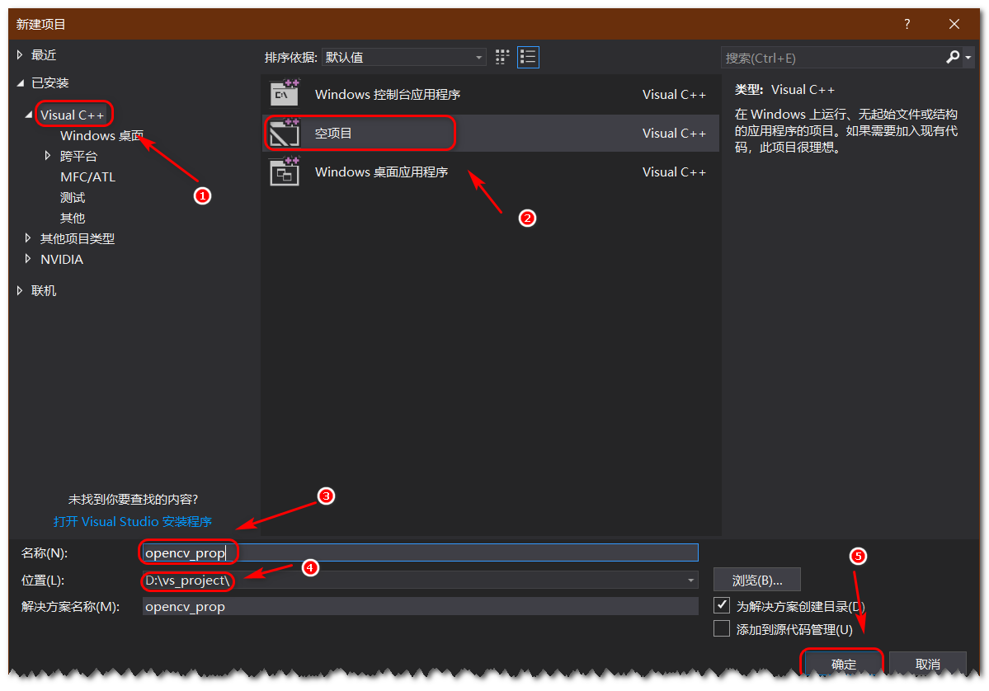Switch to medium icons list view
Screen dimensions: 989x691
(x=528, y=58)
